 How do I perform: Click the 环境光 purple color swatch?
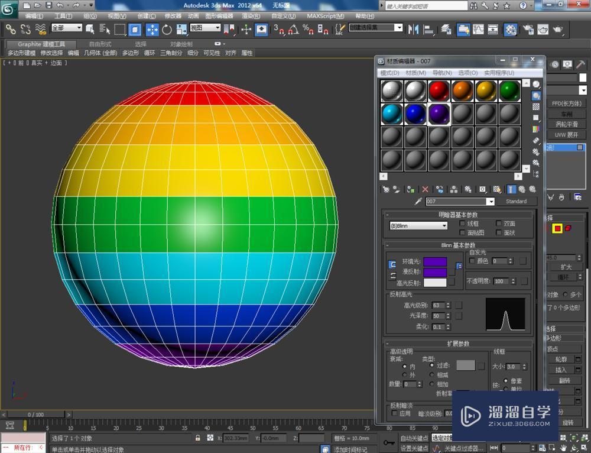point(436,262)
